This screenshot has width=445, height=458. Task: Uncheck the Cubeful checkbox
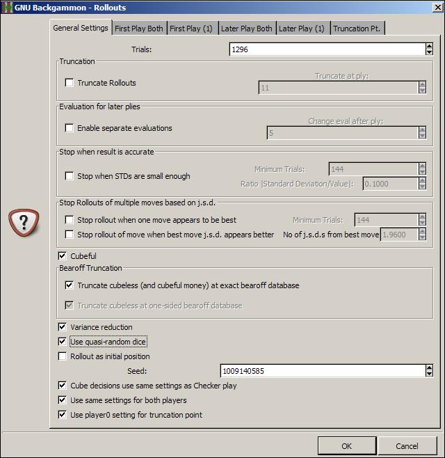point(62,256)
